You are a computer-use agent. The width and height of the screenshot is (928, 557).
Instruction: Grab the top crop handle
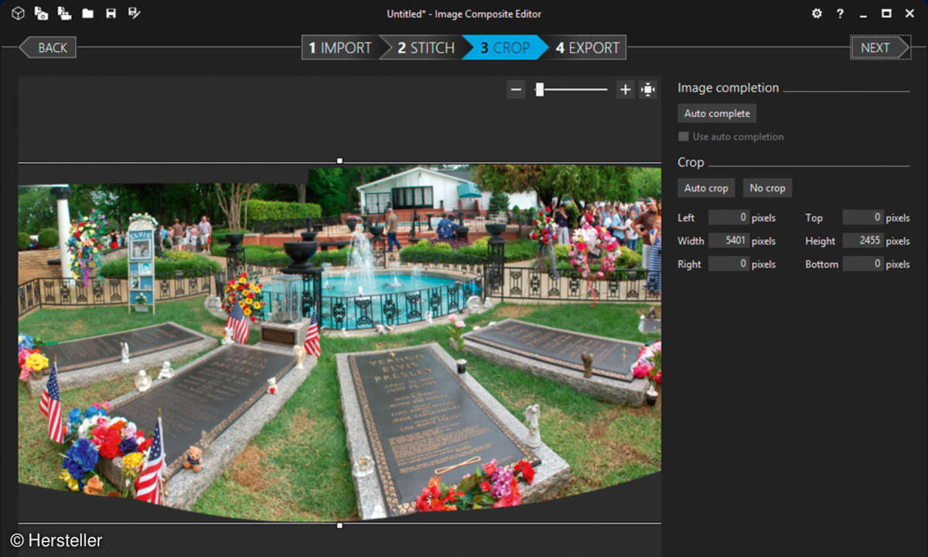(339, 161)
